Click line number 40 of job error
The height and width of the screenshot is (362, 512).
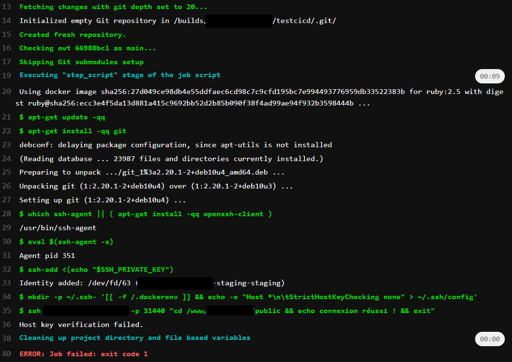tap(6, 354)
